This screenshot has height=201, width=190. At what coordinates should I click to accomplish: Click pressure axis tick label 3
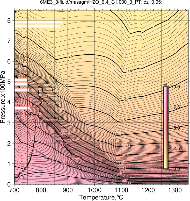[x=9, y=123]
